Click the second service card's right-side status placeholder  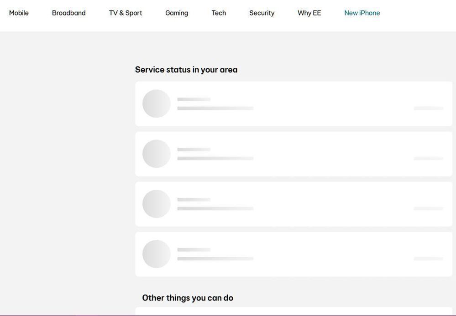[x=428, y=159]
